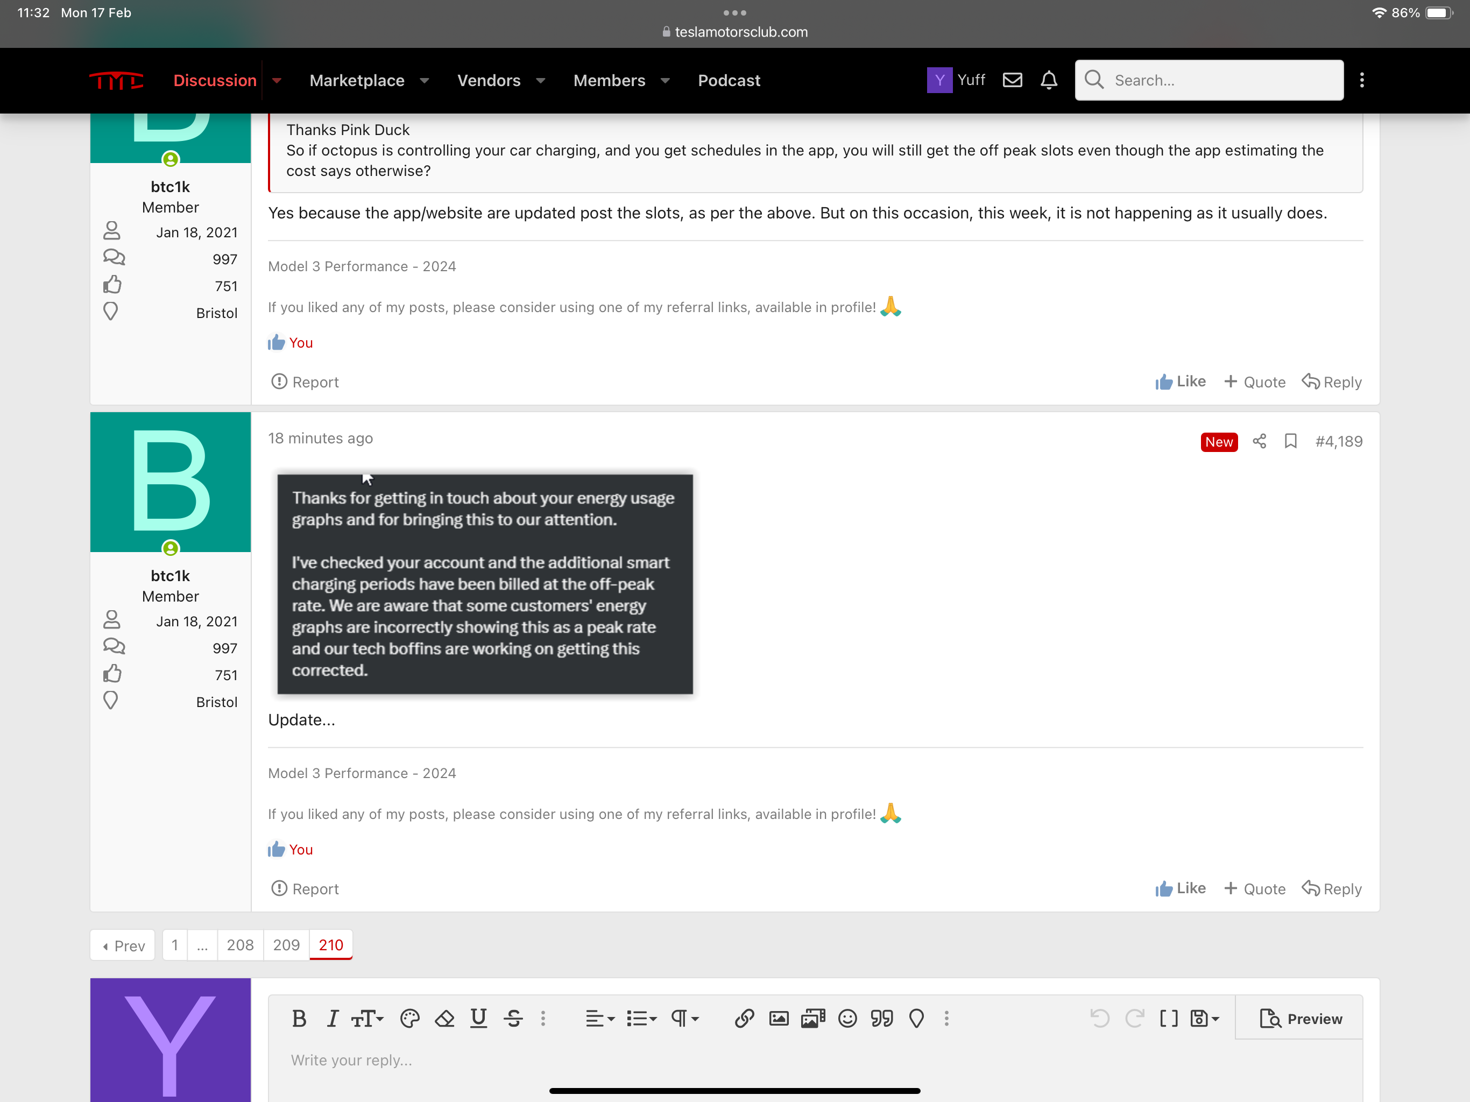Like post #4,189

pyautogui.click(x=1181, y=888)
